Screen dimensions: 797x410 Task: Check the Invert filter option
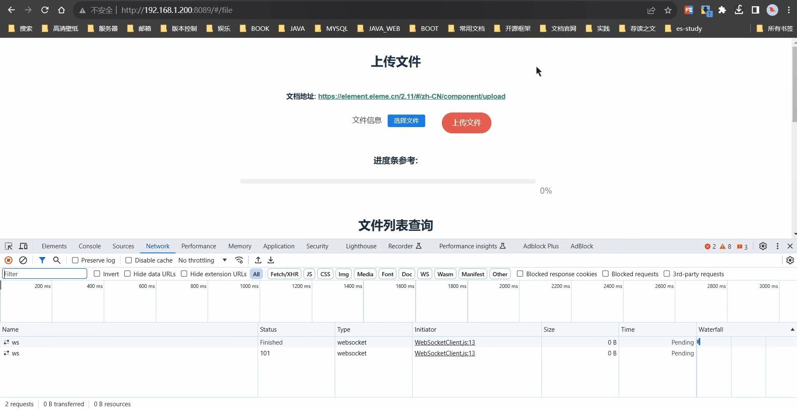point(97,274)
